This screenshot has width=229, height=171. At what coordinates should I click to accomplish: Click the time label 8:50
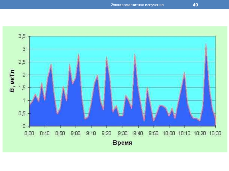(x=60, y=133)
